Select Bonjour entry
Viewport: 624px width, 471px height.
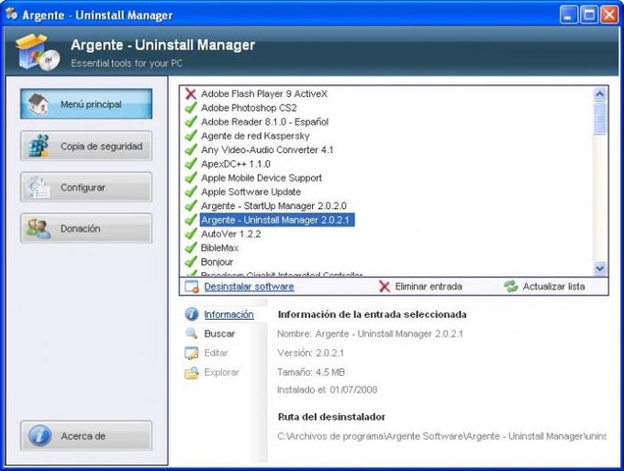(217, 262)
